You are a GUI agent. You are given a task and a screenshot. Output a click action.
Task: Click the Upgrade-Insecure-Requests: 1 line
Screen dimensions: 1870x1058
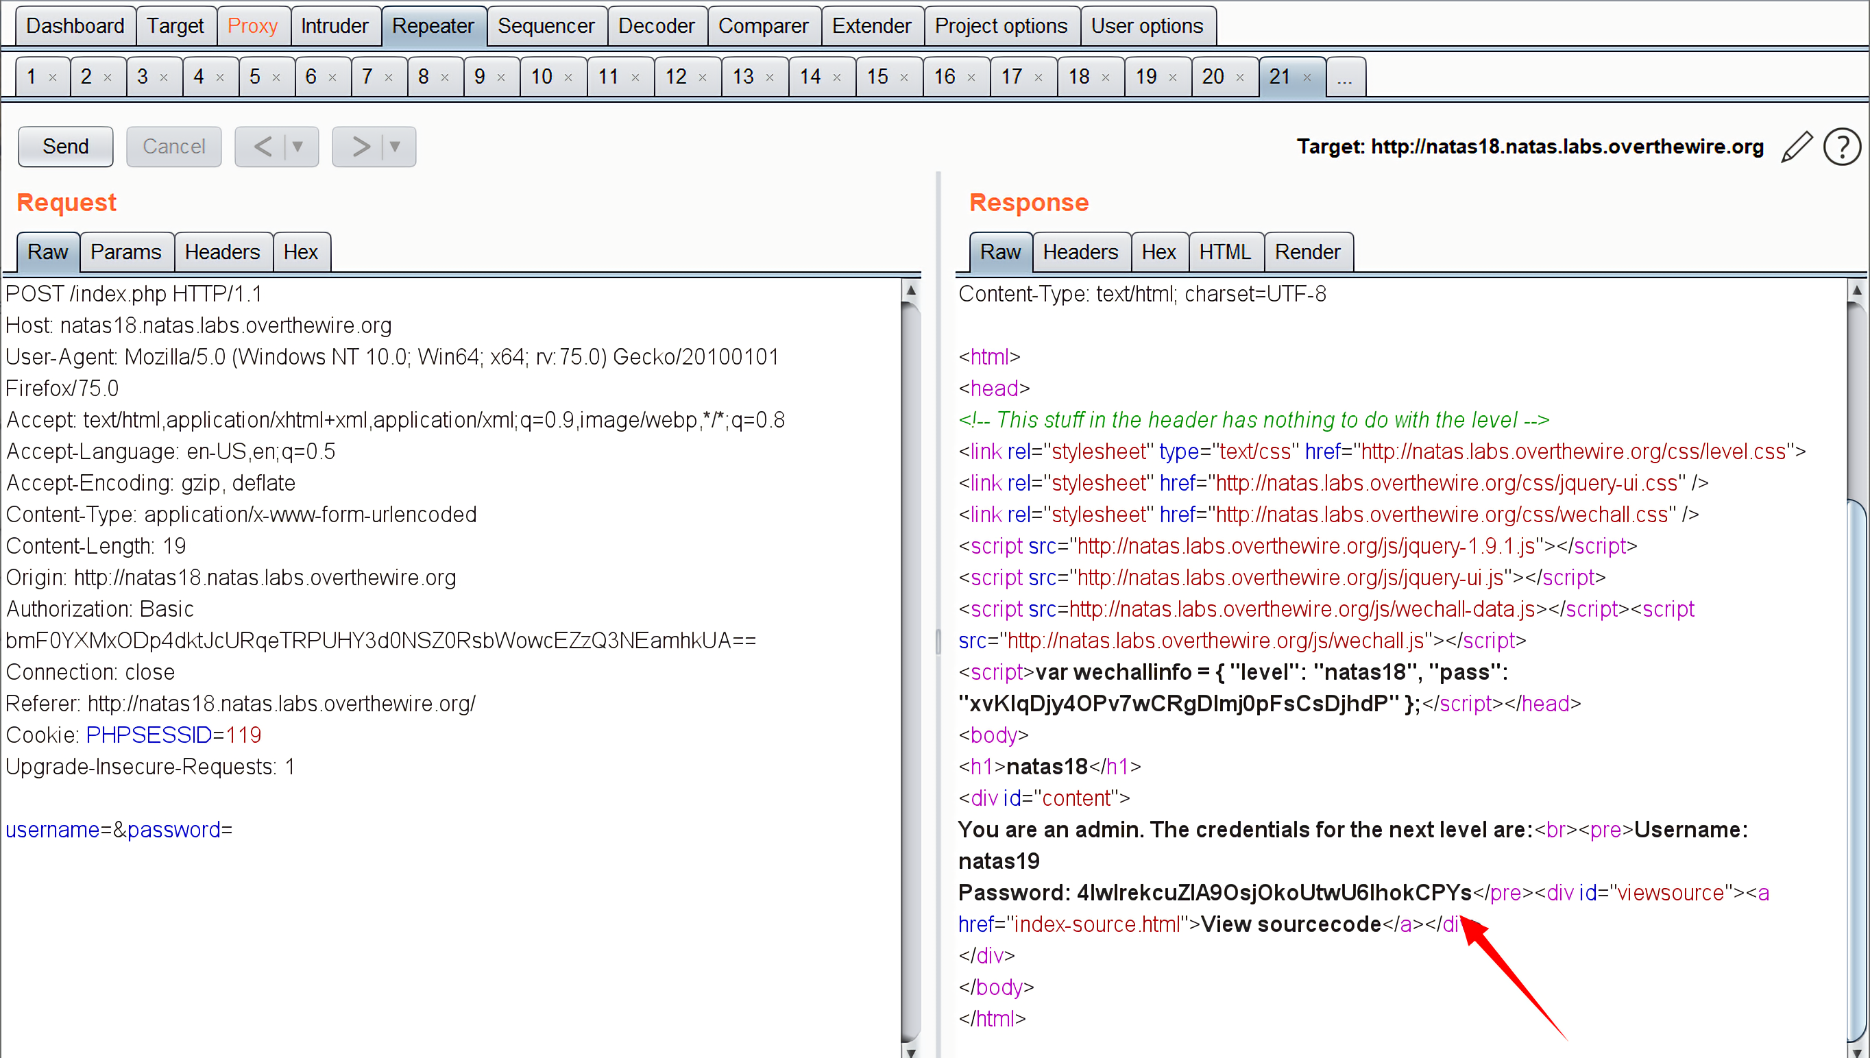(x=150, y=767)
